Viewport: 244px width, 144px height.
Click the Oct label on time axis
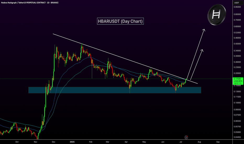pyautogui.click(x=17, y=142)
